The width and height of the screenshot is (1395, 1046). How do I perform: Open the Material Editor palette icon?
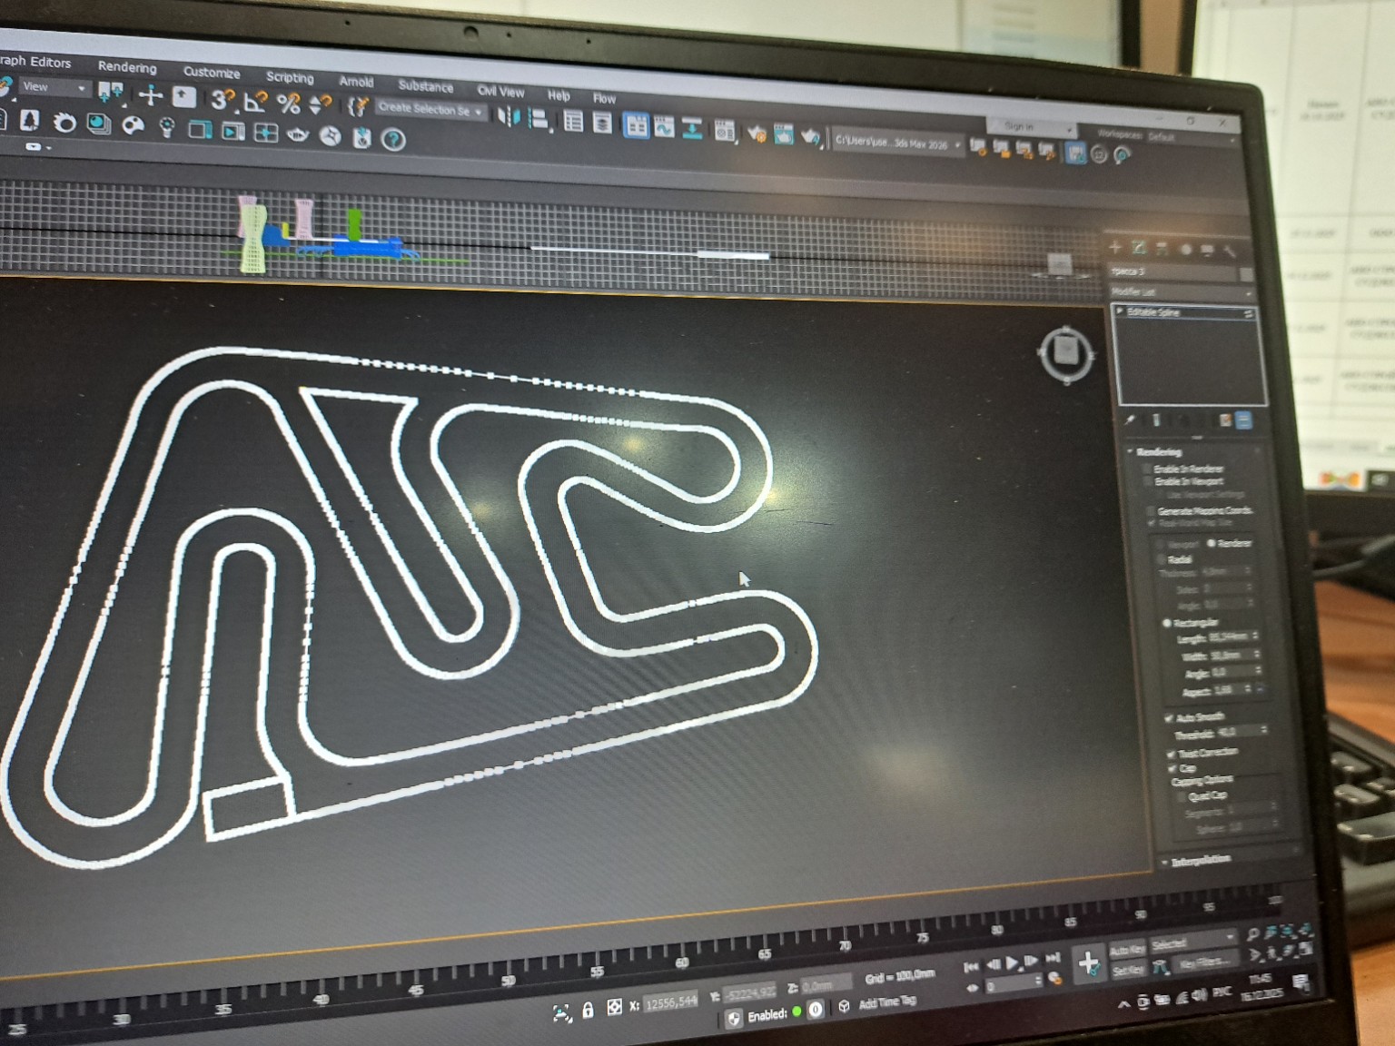tap(133, 125)
